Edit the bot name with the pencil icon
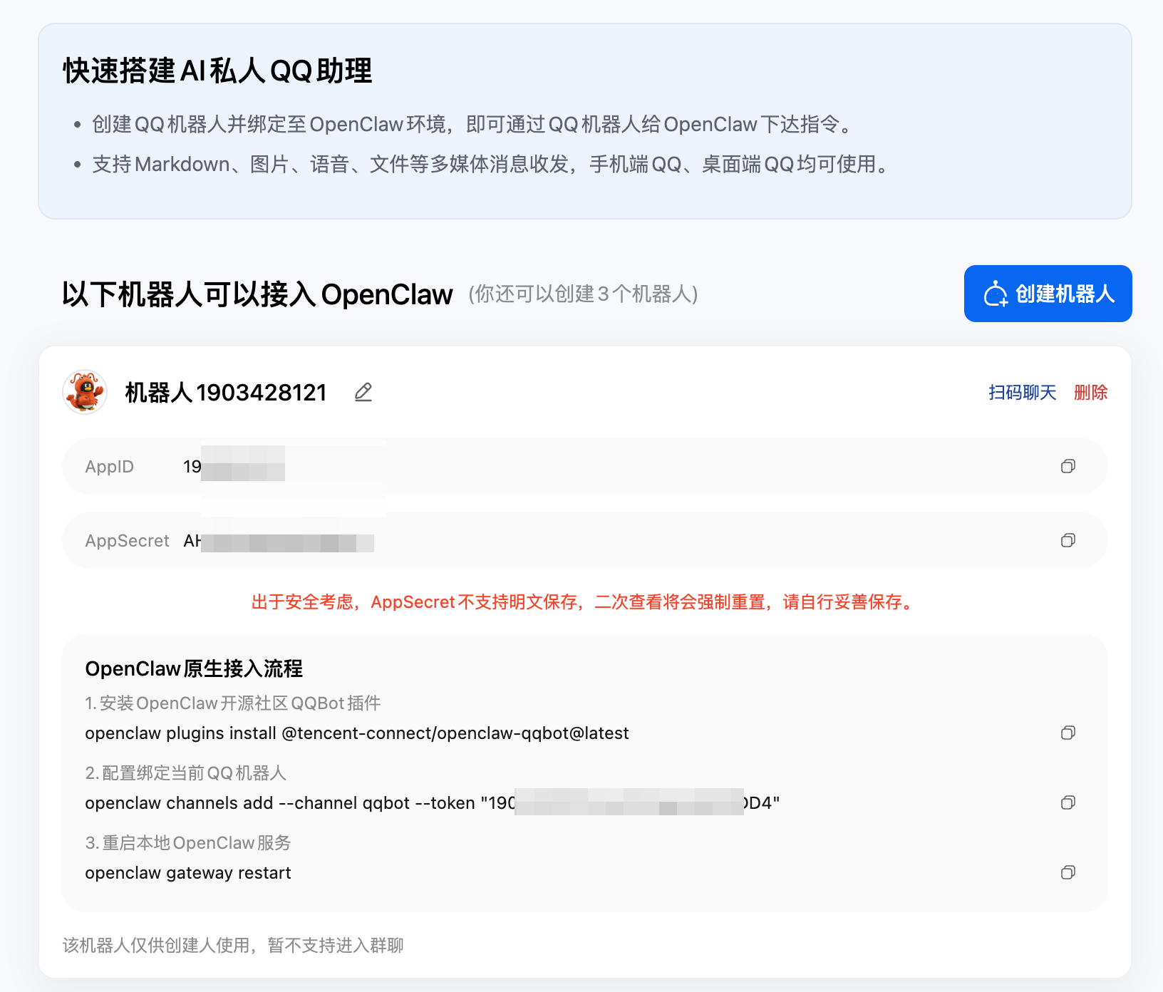The image size is (1163, 992). [363, 393]
